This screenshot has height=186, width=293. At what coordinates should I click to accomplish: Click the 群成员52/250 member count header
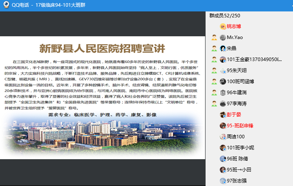pyautogui.click(x=225, y=16)
